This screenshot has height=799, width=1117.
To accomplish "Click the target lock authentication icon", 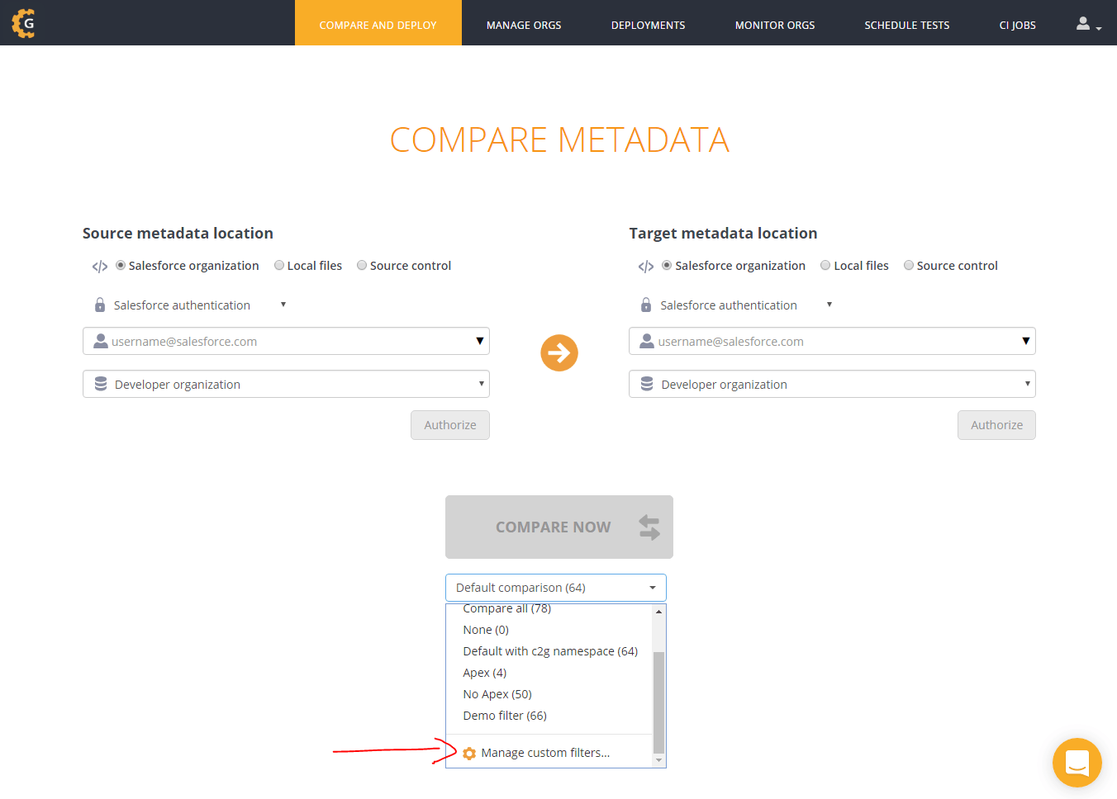I will [x=646, y=305].
